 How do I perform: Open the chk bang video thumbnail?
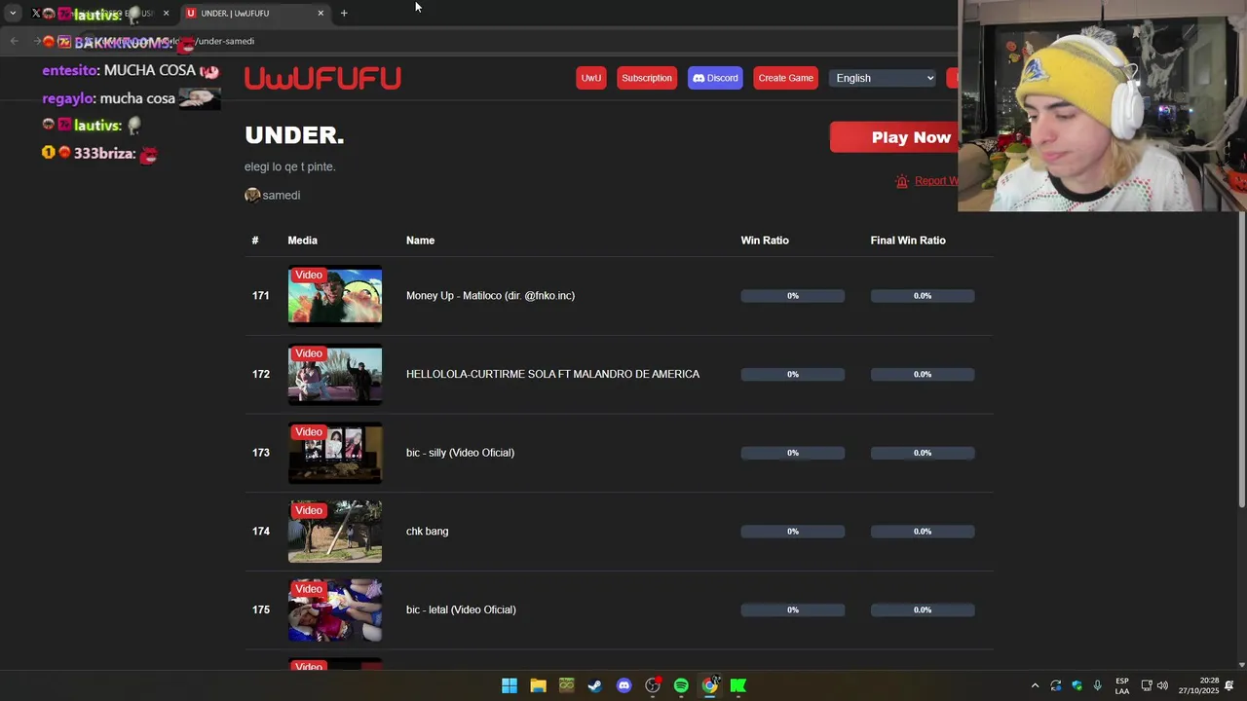coord(335,532)
